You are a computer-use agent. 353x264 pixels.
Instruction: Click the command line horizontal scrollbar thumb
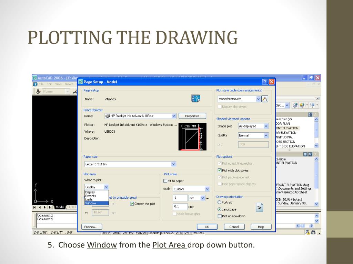coord(303,225)
